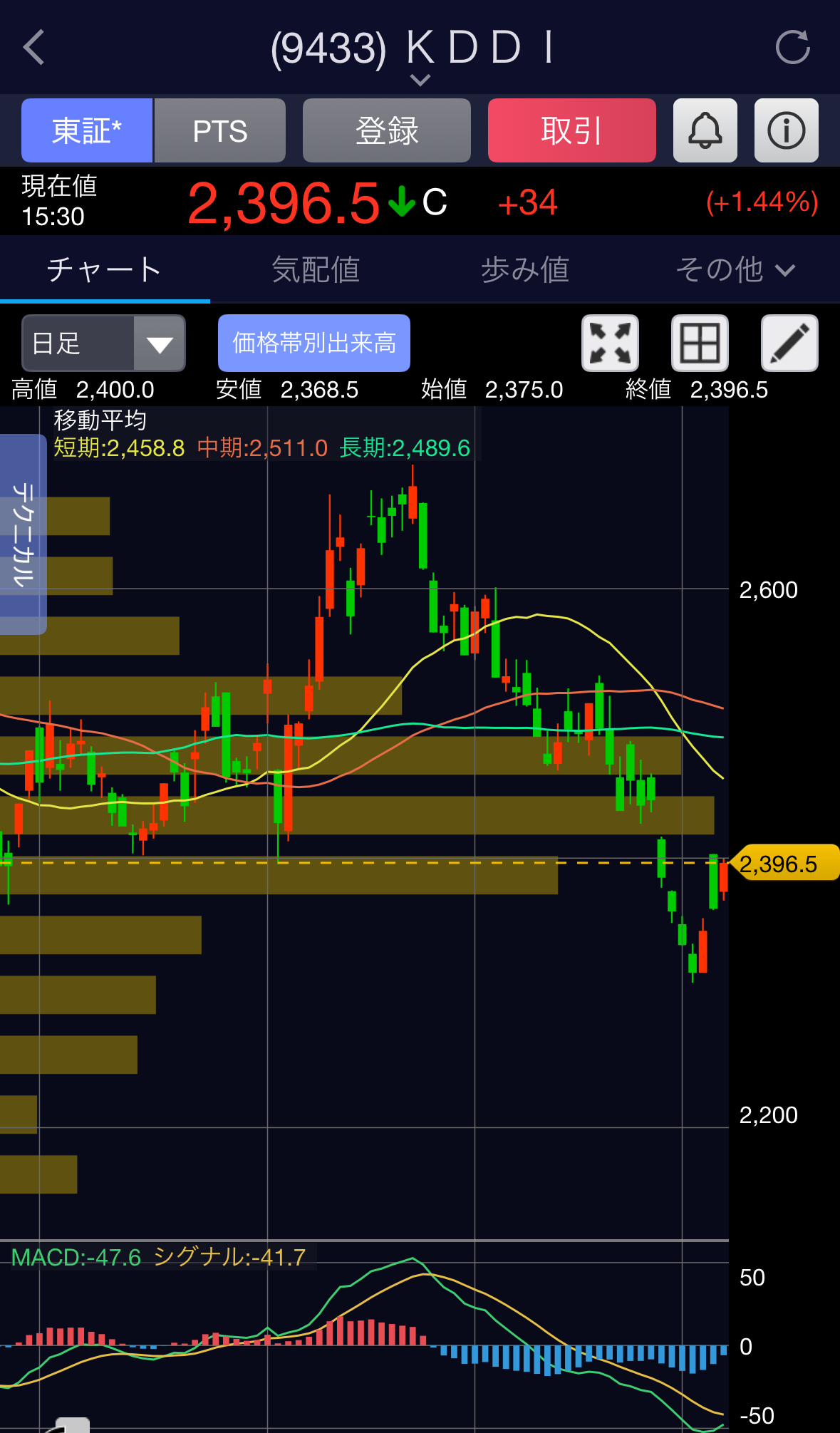Expand chart to fullscreen
This screenshot has height=1433, width=840.
(610, 343)
